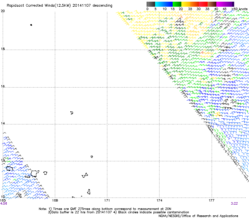Click the large island outline right of the blue barbs near 11N
Screen dimensions: 249x218
(x=35, y=174)
